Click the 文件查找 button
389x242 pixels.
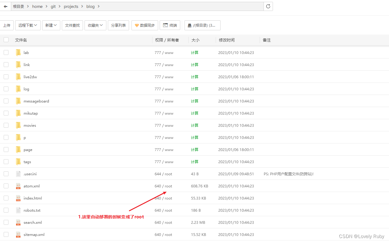pyautogui.click(x=72, y=25)
